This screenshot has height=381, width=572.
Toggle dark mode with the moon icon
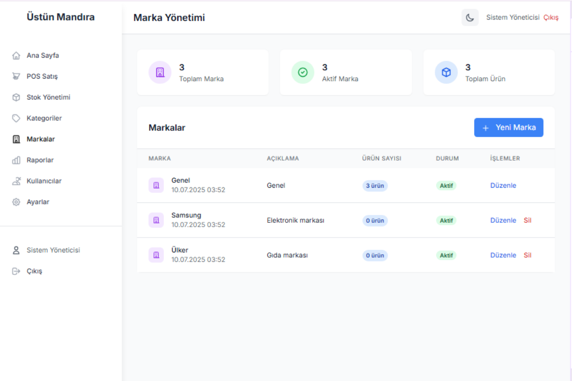[x=470, y=18]
